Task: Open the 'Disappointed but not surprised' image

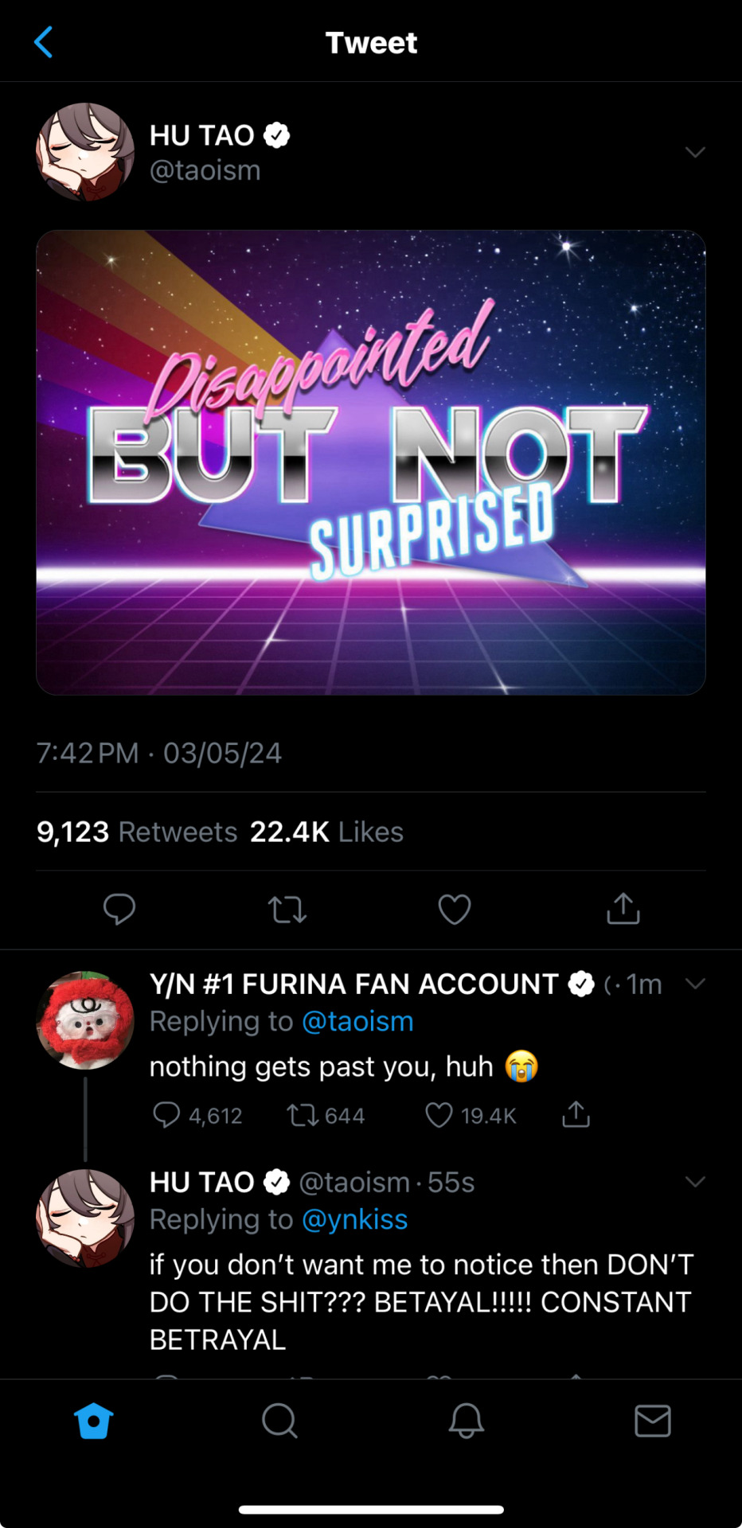Action: point(371,462)
